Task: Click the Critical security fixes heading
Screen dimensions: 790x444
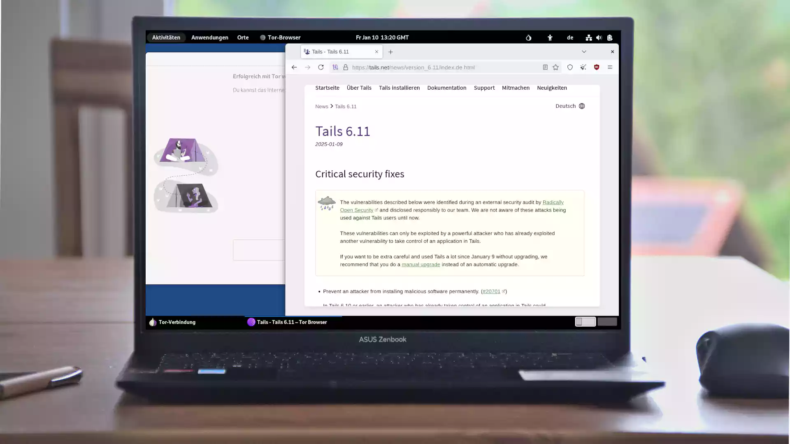Action: click(x=360, y=174)
